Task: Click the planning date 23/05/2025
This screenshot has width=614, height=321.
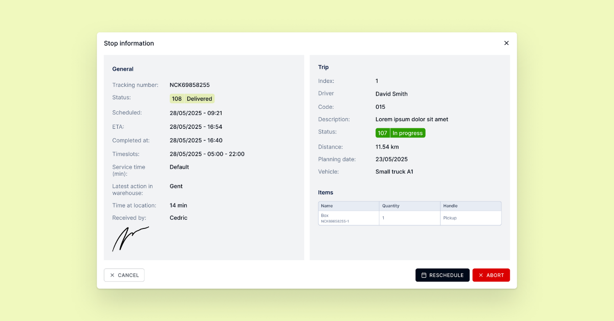Action: tap(392, 159)
